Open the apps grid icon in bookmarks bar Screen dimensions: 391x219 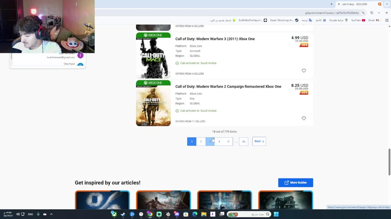[387, 20]
